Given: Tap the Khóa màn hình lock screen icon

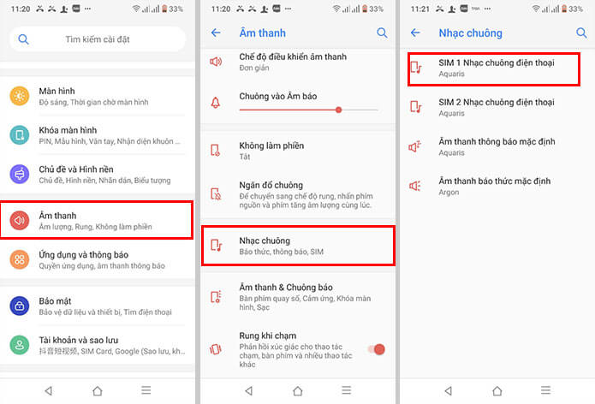Looking at the screenshot, I should point(19,135).
